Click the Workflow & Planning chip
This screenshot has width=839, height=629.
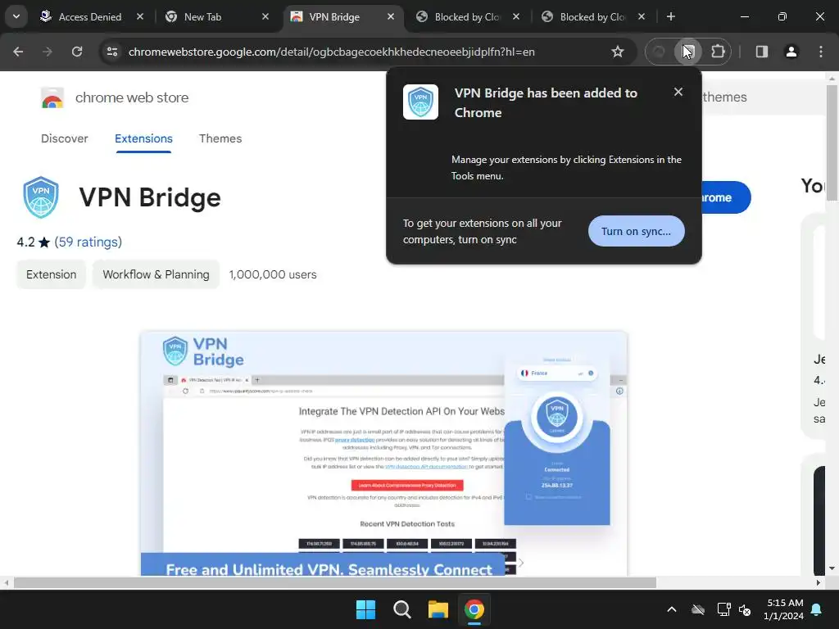(156, 274)
